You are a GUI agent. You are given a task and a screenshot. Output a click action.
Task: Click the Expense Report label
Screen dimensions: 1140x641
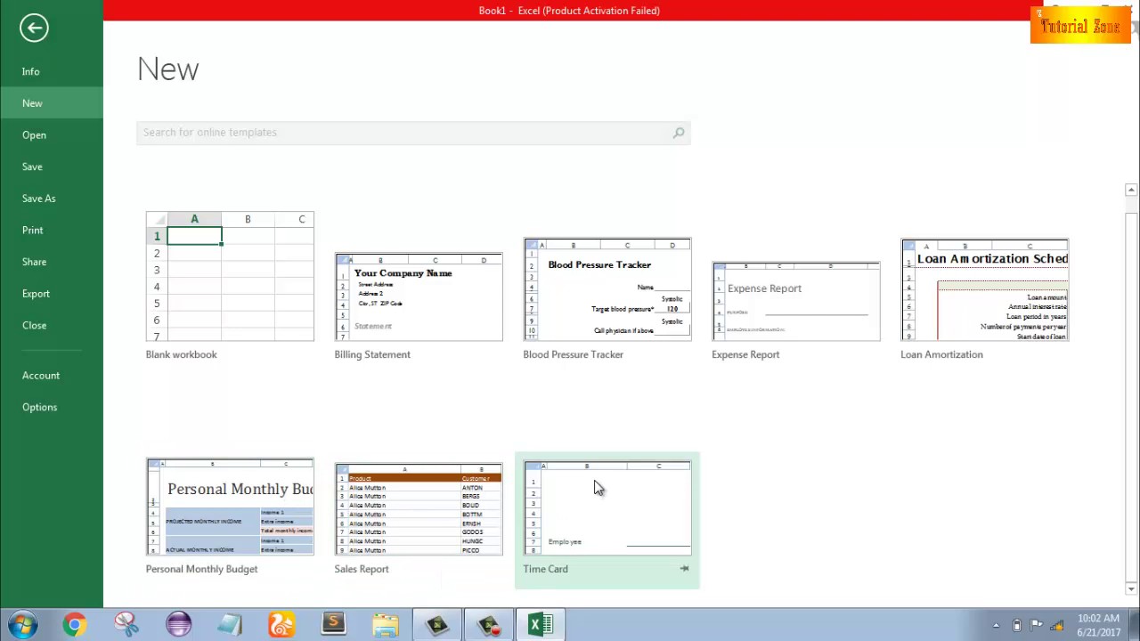pos(745,354)
